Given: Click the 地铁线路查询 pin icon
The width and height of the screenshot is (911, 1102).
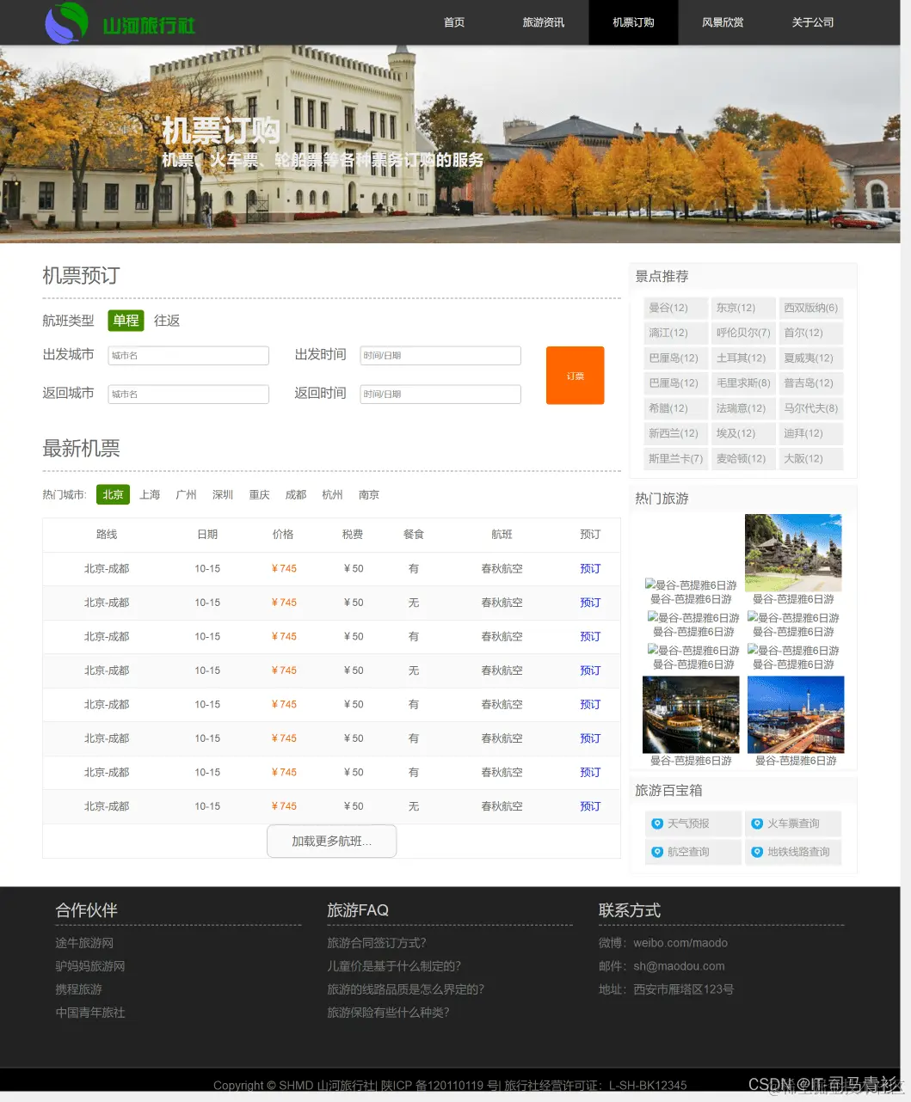Looking at the screenshot, I should (757, 852).
